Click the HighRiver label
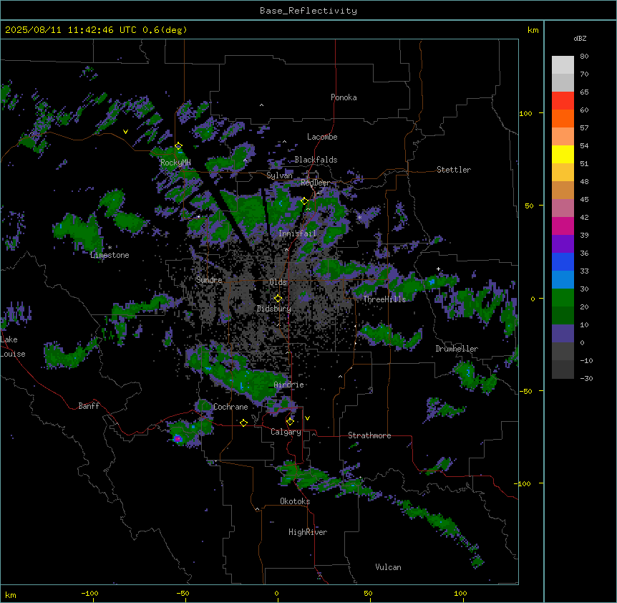 [308, 532]
